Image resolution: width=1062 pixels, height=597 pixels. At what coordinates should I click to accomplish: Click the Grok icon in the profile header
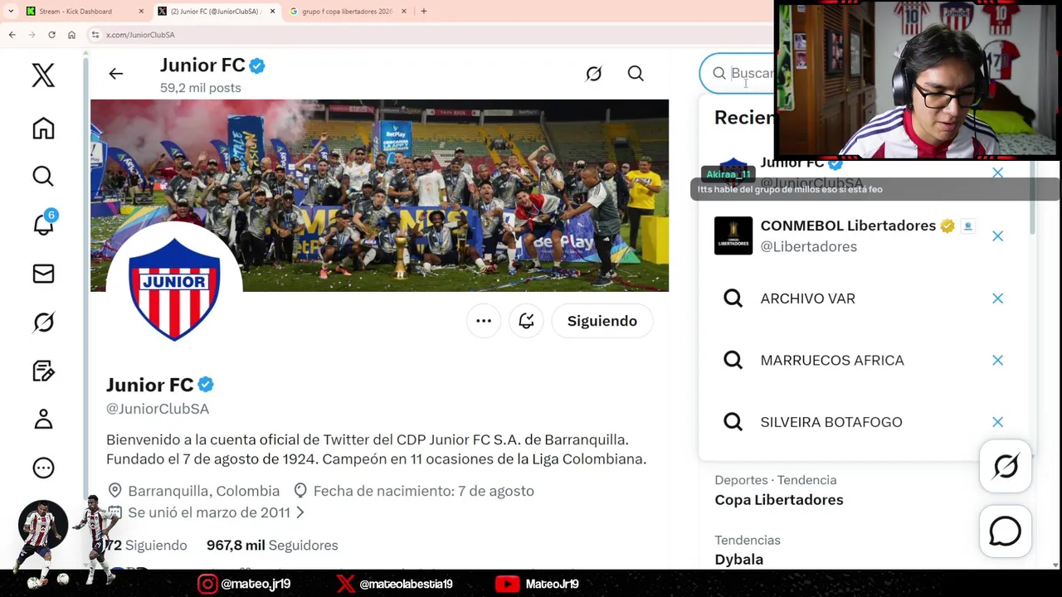click(593, 74)
